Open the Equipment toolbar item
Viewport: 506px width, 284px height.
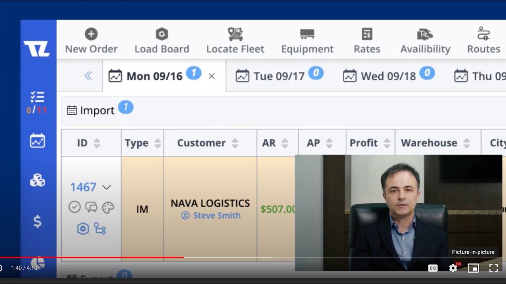point(307,41)
